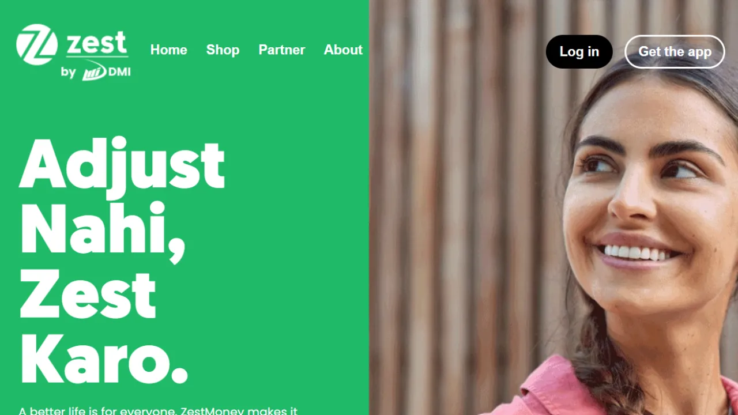This screenshot has height=415, width=738.
Task: Click the DMI text in the logo
Action: [119, 72]
